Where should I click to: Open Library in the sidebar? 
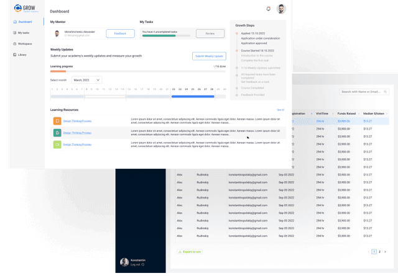click(22, 55)
